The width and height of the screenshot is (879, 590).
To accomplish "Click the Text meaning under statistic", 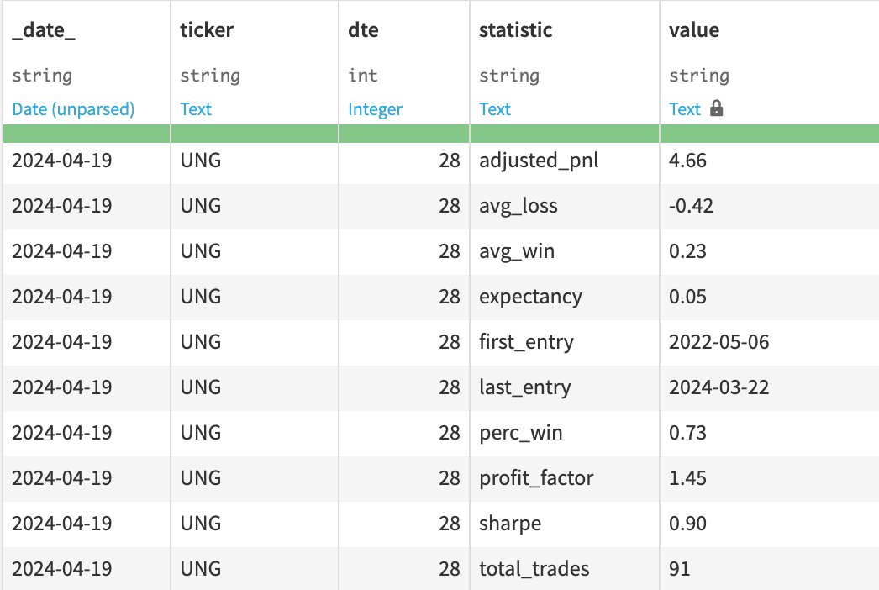I will [x=495, y=109].
